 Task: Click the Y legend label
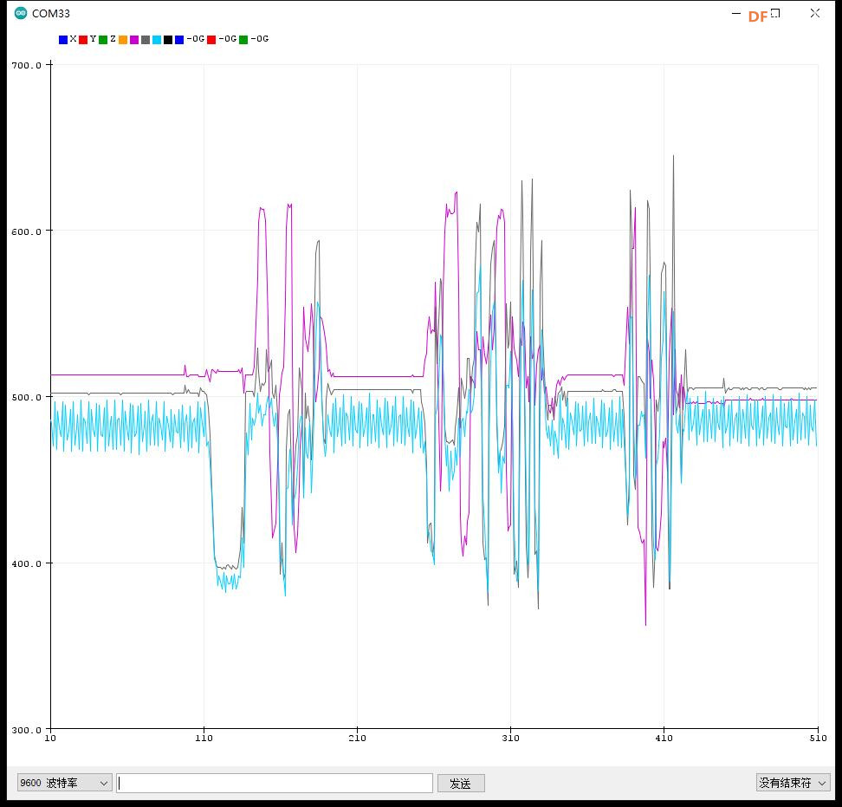pos(93,39)
